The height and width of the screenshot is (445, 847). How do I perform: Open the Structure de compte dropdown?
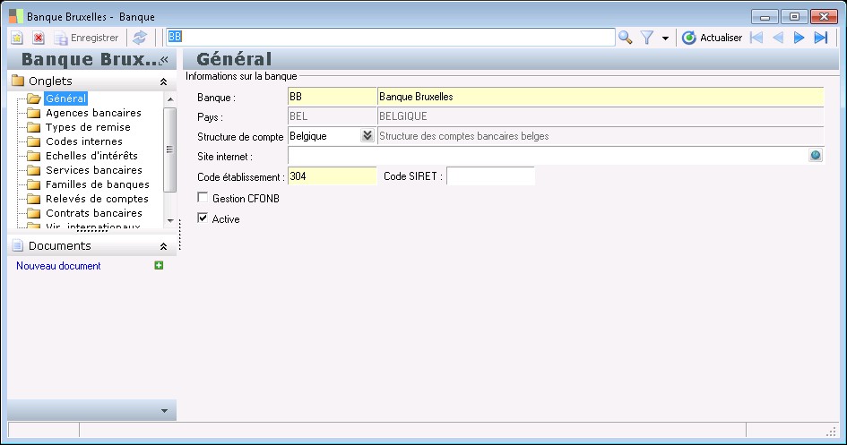[367, 135]
